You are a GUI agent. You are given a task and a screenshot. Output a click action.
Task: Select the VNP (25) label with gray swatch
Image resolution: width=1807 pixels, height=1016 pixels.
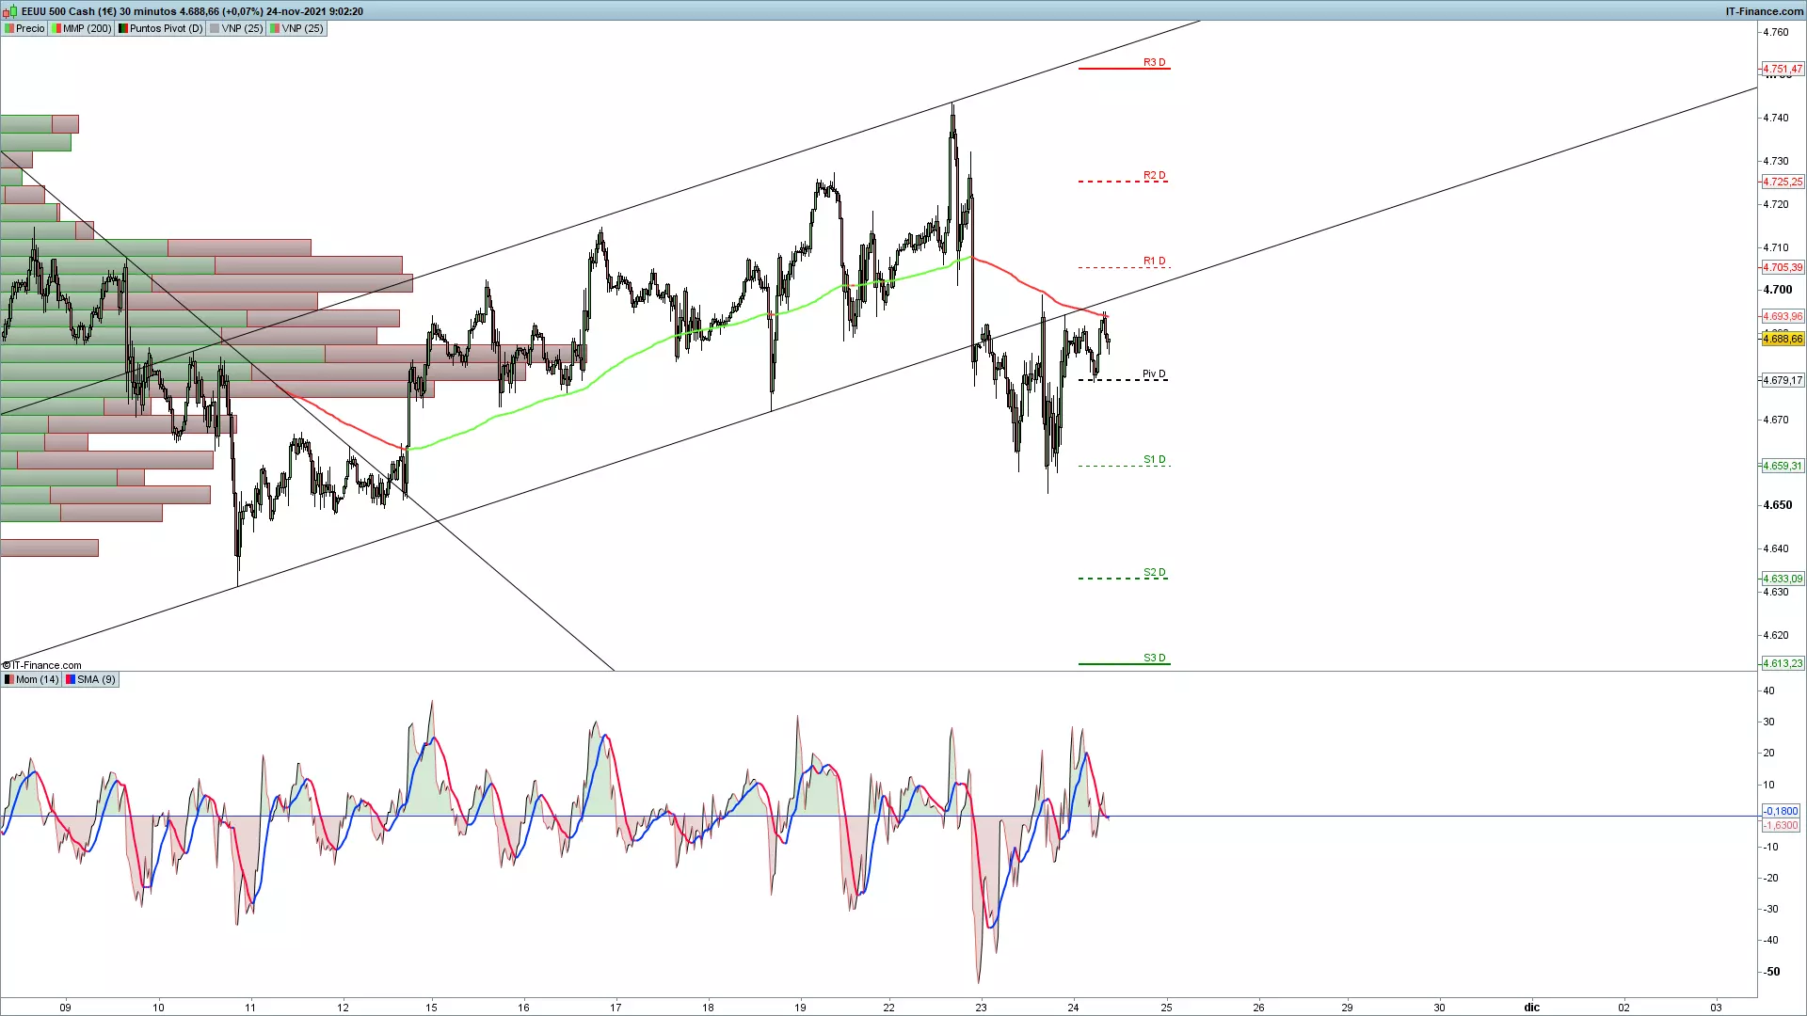click(x=236, y=28)
